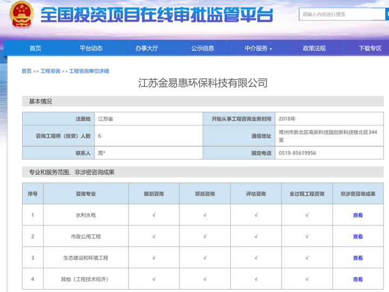The width and height of the screenshot is (389, 292).
Task: Open the 首页 navigation menu item
Action: click(x=35, y=48)
